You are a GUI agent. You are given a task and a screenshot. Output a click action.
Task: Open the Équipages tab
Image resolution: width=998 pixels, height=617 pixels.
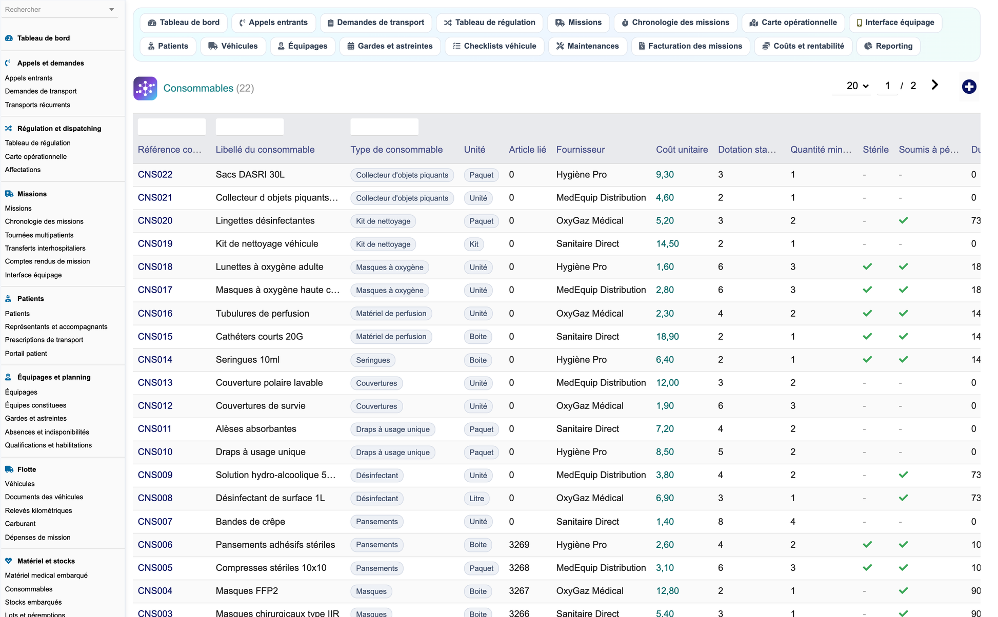[303, 46]
